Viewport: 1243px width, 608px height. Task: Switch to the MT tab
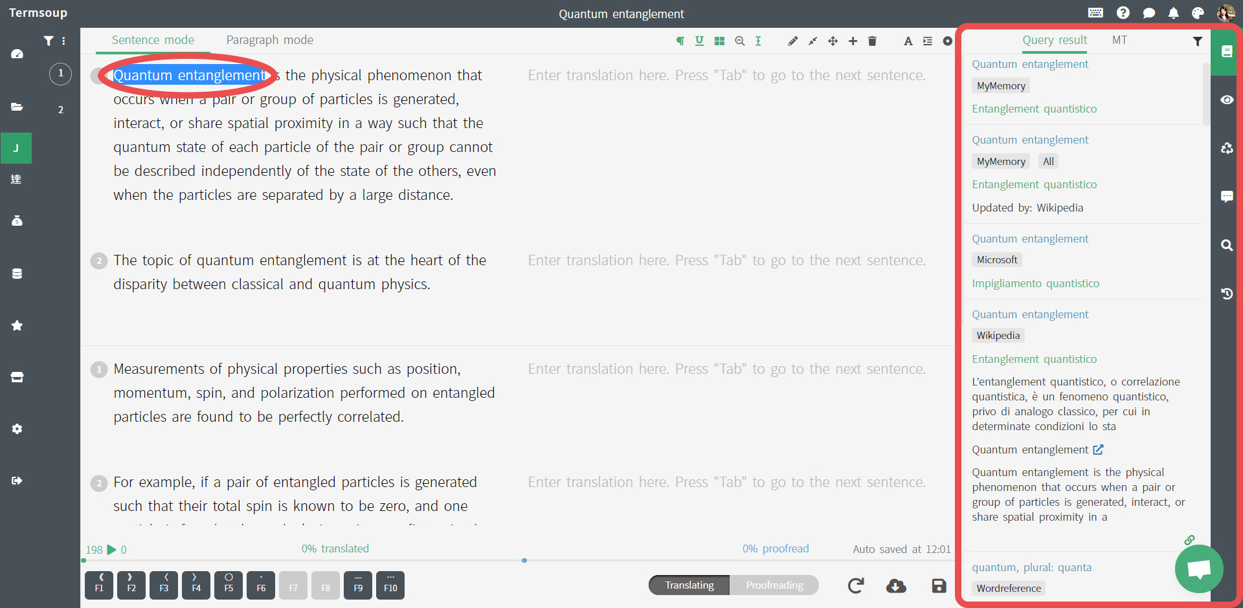(x=1119, y=40)
